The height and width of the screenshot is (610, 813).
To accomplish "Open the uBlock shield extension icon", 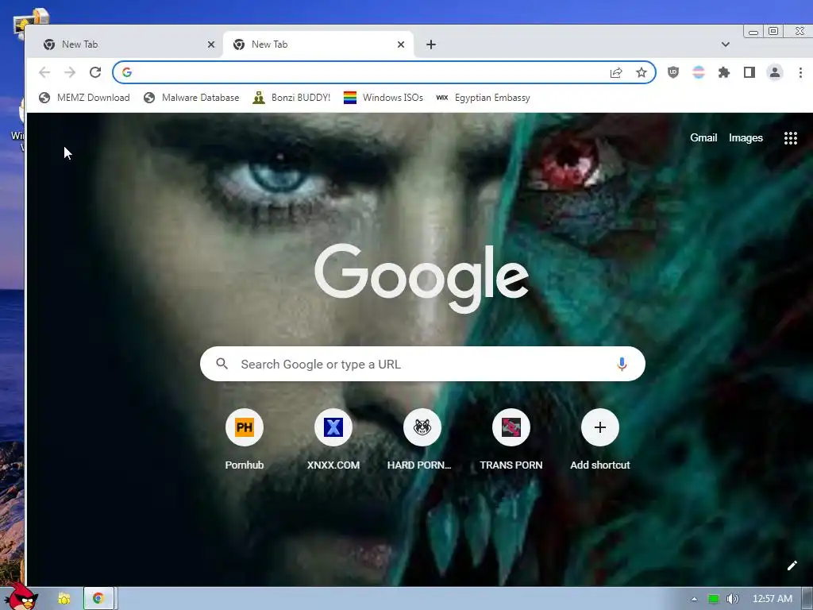I will point(673,72).
